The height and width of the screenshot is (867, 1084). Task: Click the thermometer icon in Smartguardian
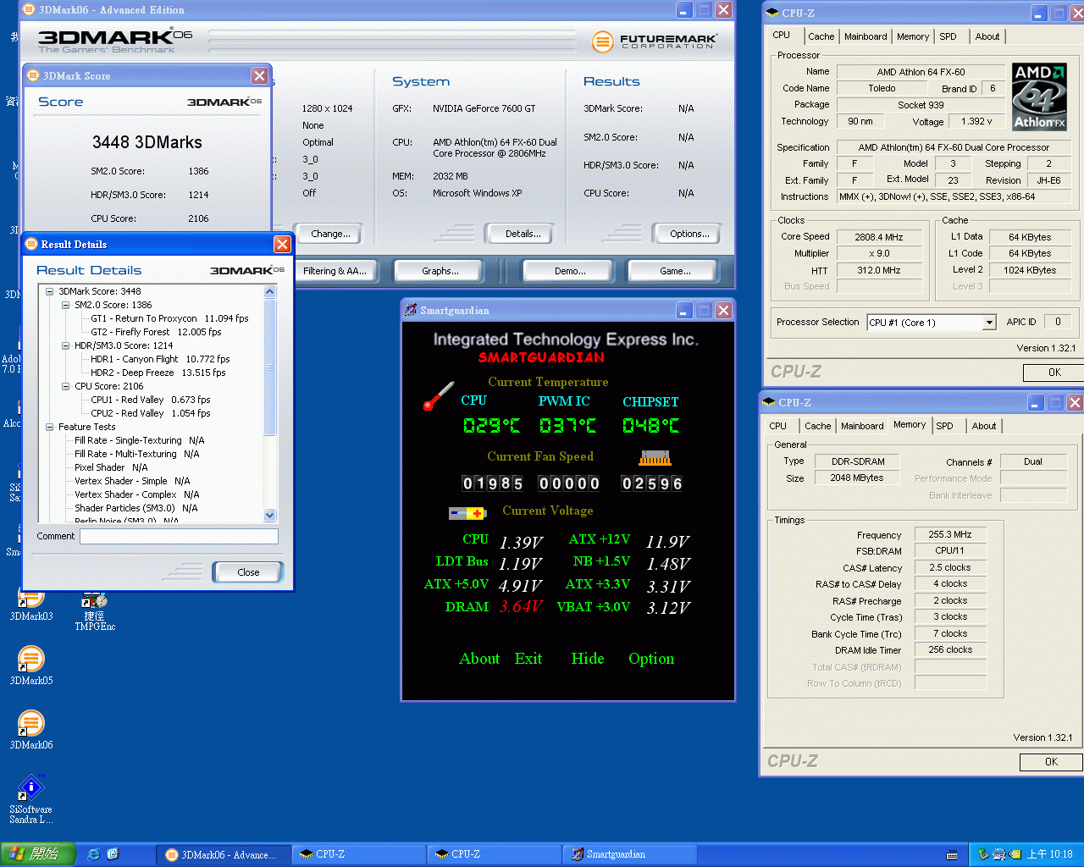pyautogui.click(x=439, y=396)
